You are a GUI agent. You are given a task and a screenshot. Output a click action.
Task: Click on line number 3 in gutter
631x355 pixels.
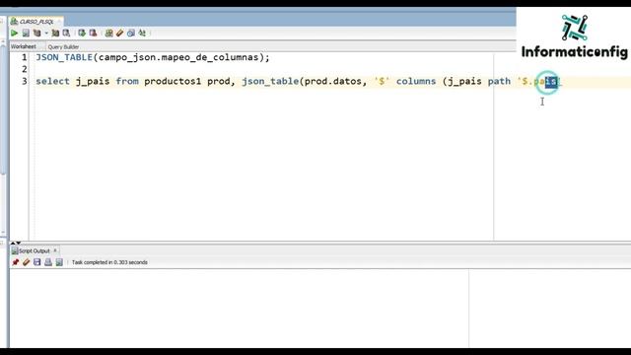(24, 81)
